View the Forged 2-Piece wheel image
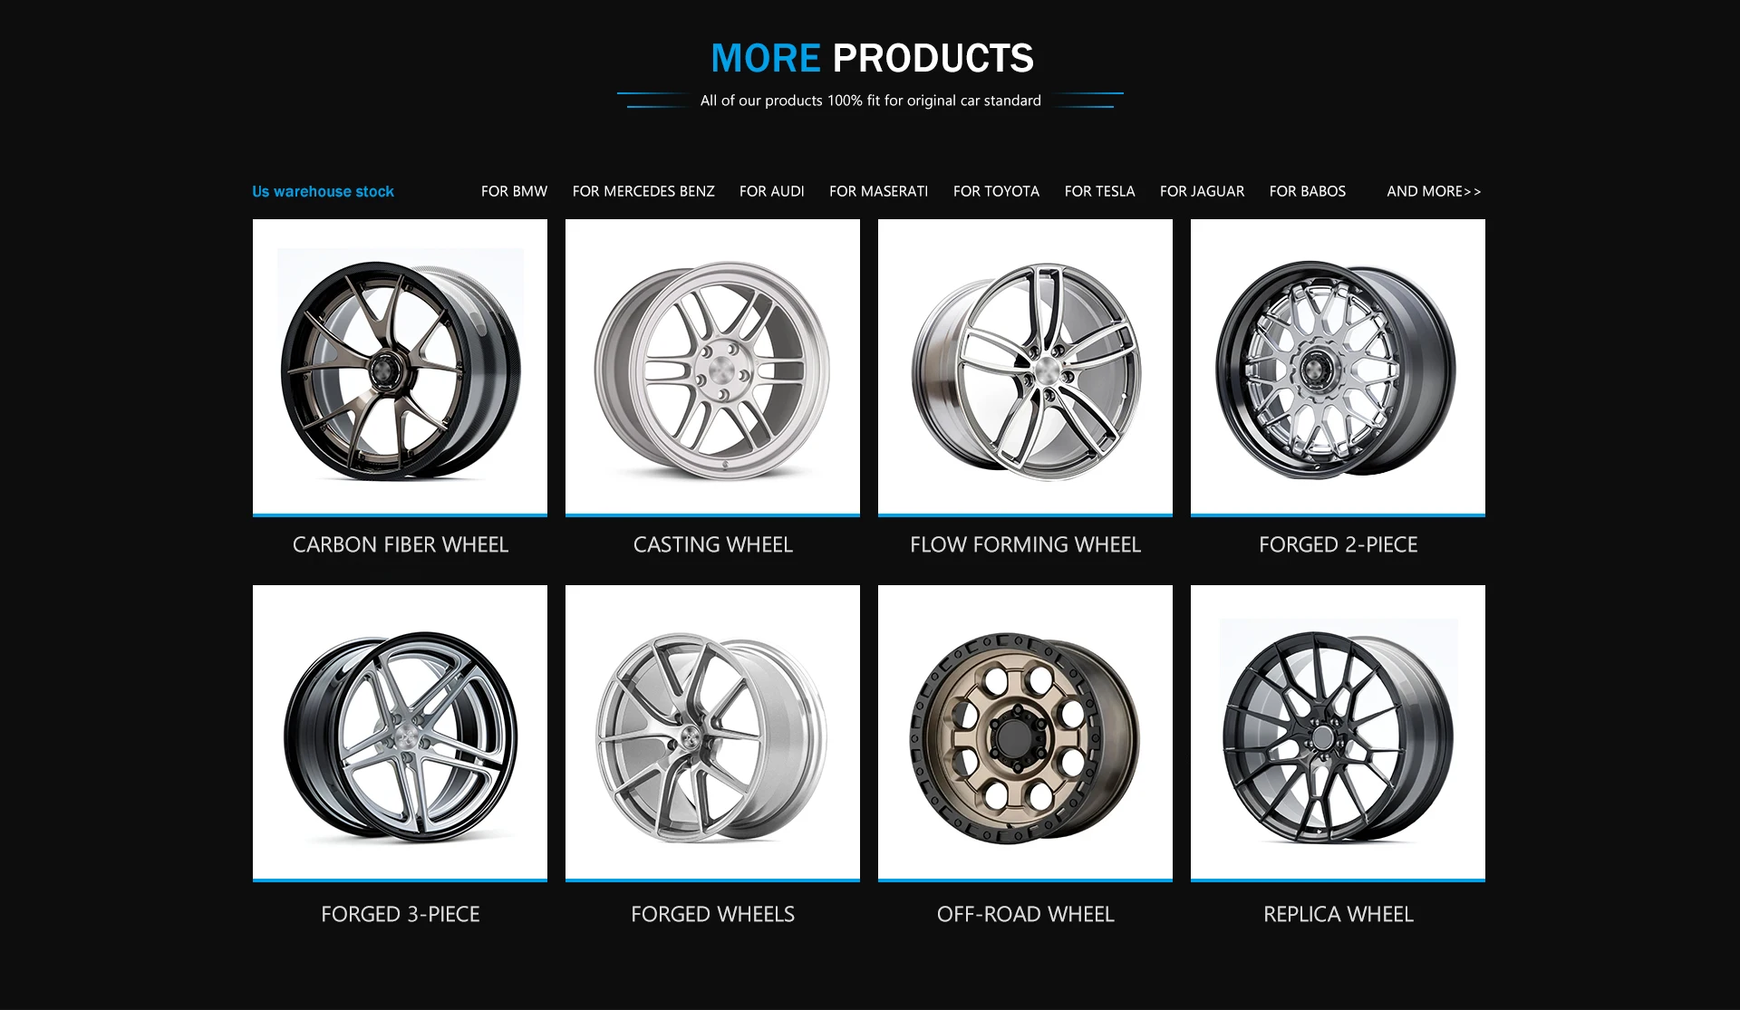Viewport: 1740px width, 1010px height. coord(1338,367)
